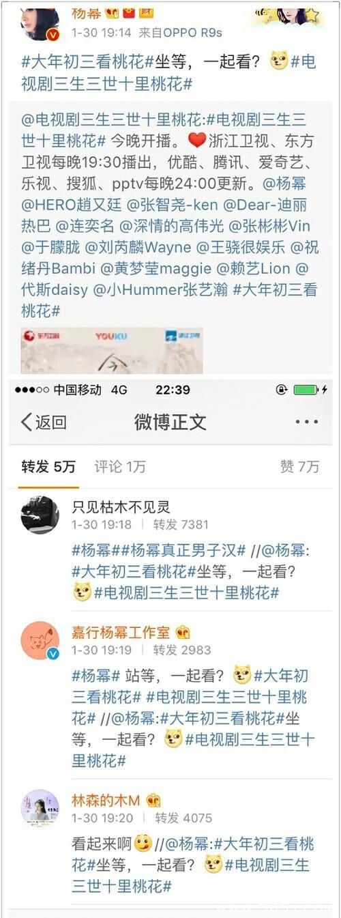Image resolution: width=341 pixels, height=918 pixels.
Task: Tap the blue verified badge on 嘉行杨幂工作室
Action: pos(53,654)
